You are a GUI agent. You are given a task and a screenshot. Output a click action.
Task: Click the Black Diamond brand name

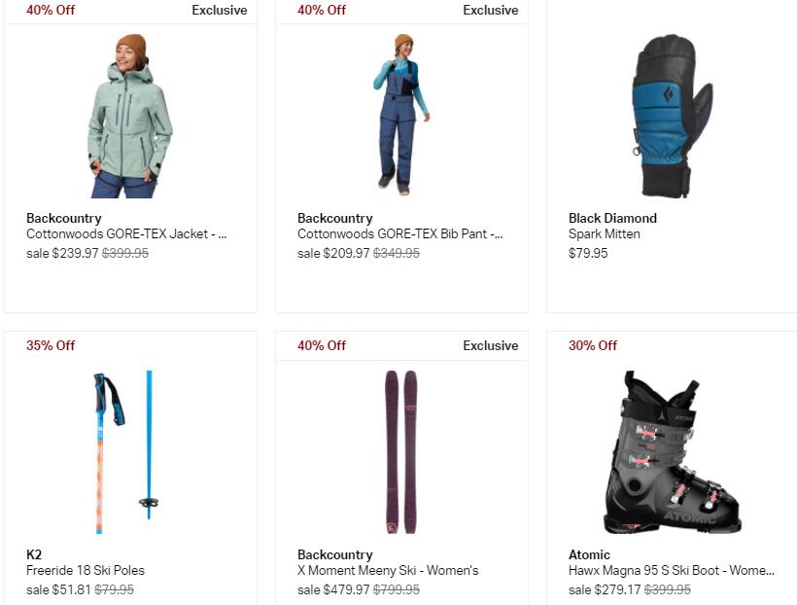(x=612, y=218)
